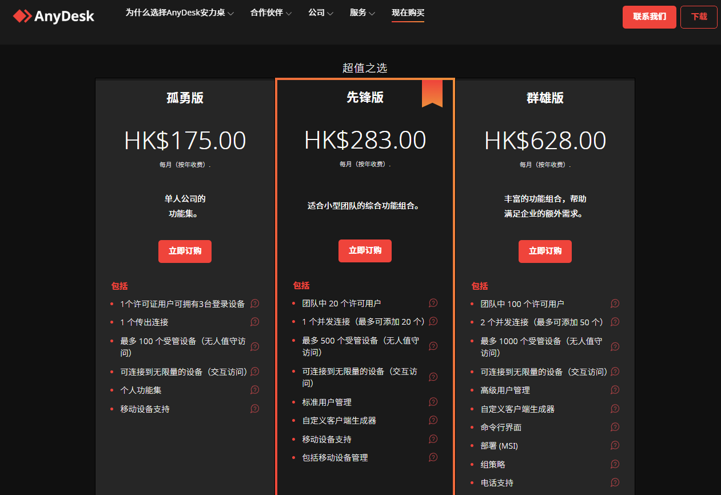Open info icon for 电话支持
The image size is (721, 495).
tap(615, 482)
